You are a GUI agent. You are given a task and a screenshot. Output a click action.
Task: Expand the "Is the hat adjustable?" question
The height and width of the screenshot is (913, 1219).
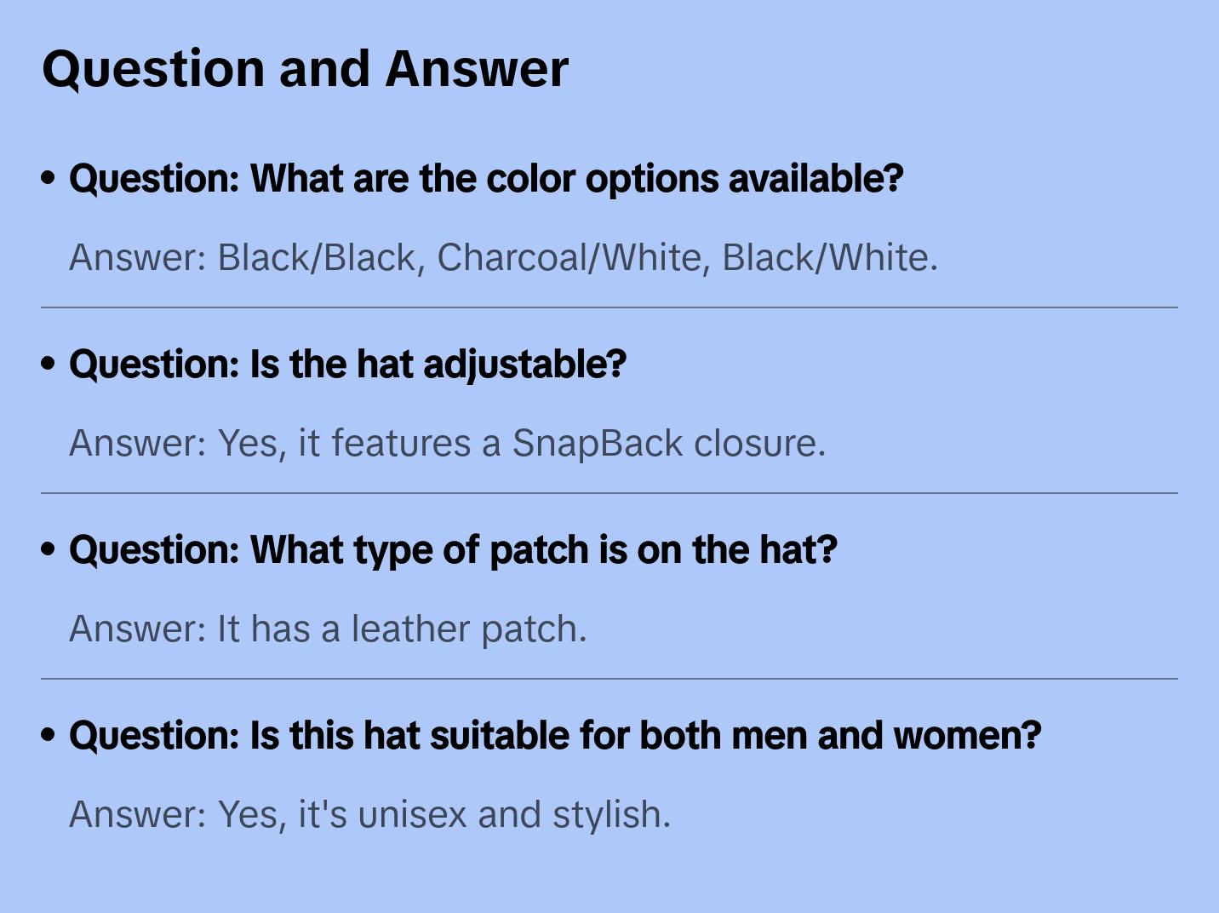click(x=347, y=365)
